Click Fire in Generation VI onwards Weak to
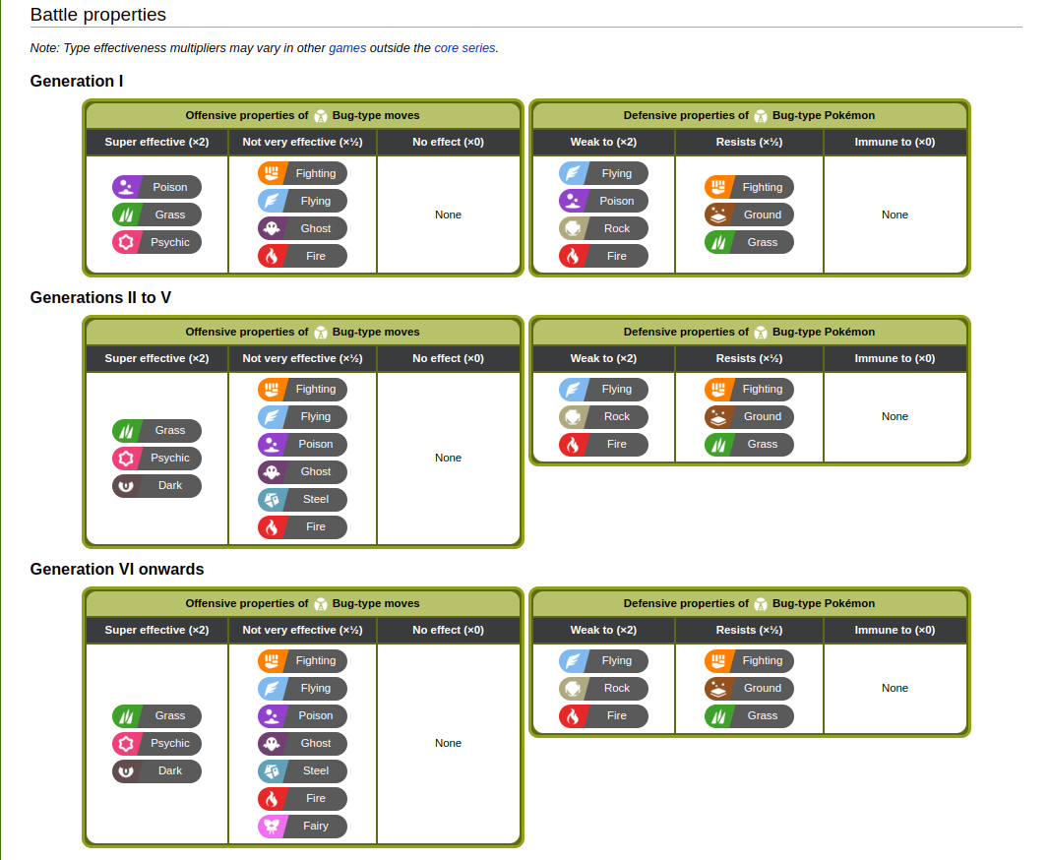The height and width of the screenshot is (860, 1049). tap(603, 715)
